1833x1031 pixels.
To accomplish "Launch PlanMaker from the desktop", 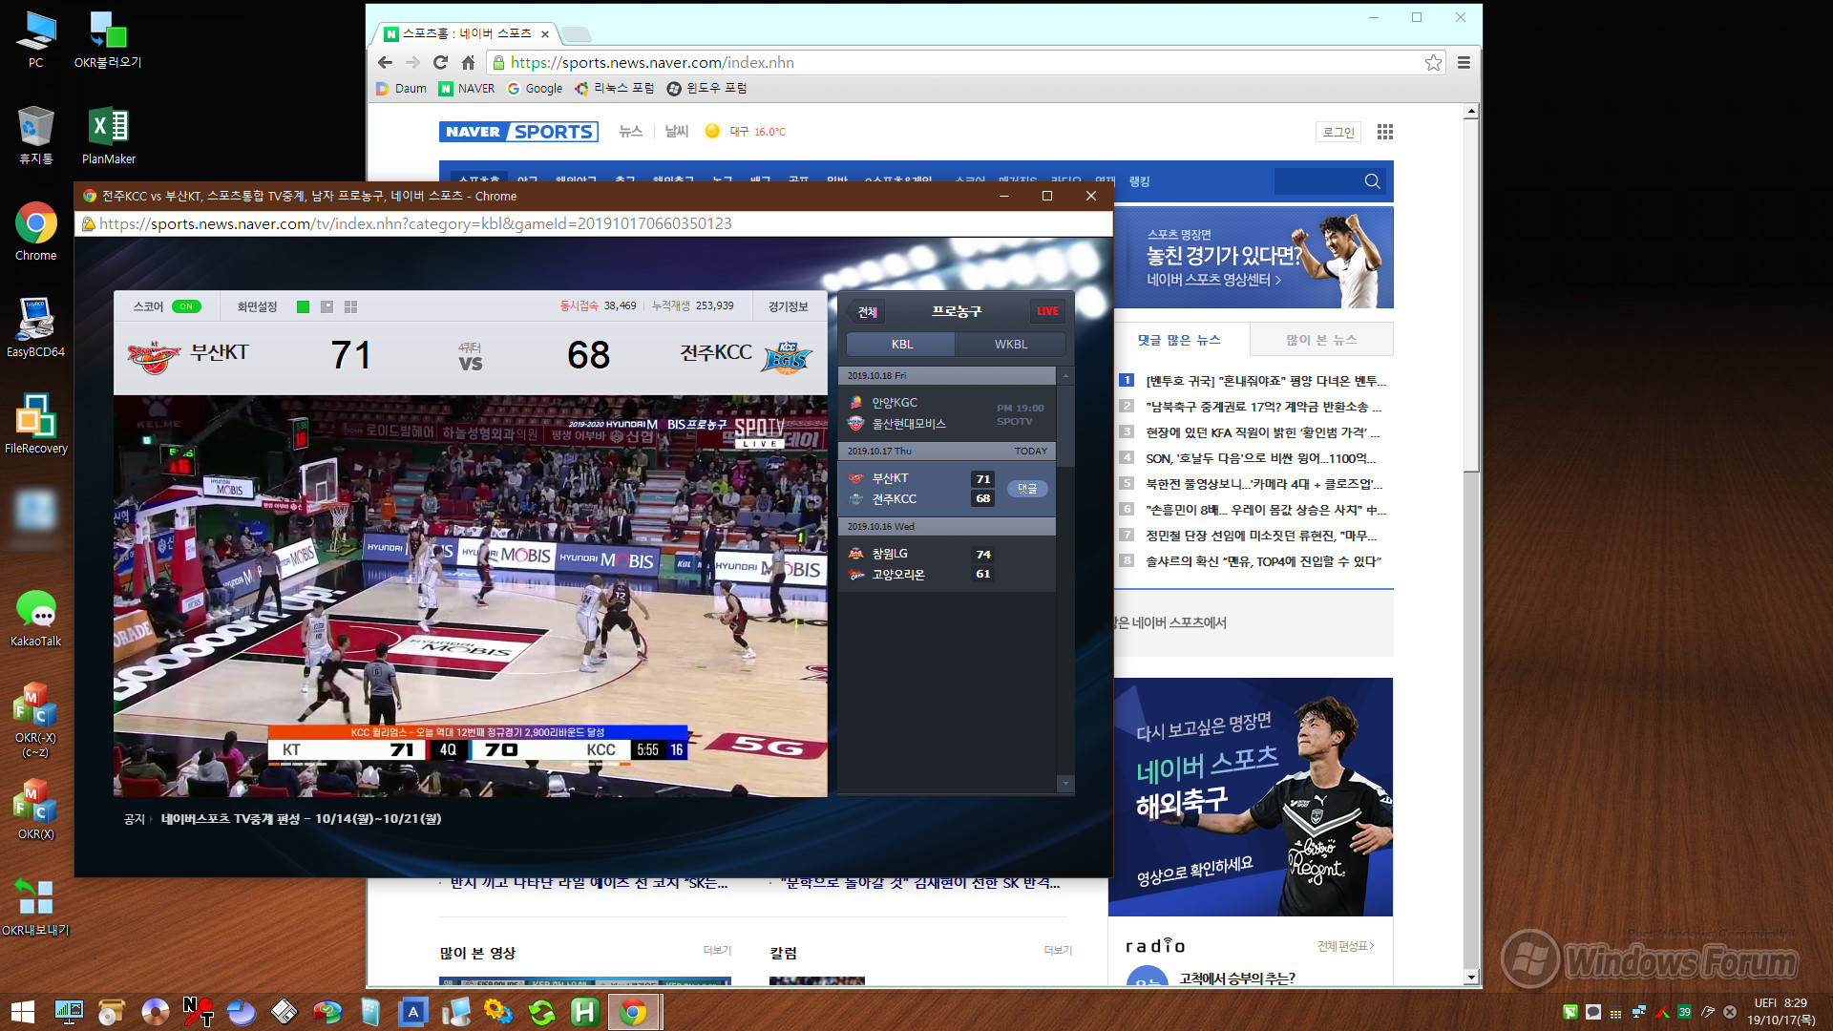I will point(109,136).
